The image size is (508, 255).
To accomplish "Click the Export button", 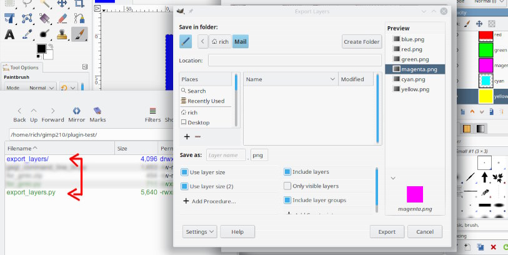I will 387,232.
